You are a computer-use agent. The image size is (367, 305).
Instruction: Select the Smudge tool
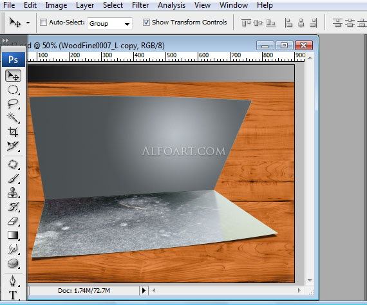(13, 249)
